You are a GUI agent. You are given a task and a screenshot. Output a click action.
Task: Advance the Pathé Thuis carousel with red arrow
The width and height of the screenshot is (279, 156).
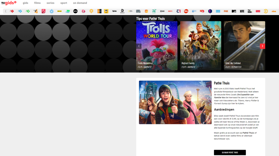(262, 46)
